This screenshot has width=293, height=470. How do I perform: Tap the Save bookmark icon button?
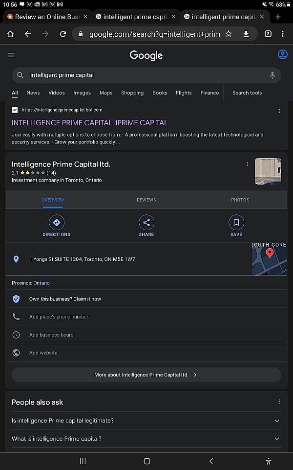(236, 222)
